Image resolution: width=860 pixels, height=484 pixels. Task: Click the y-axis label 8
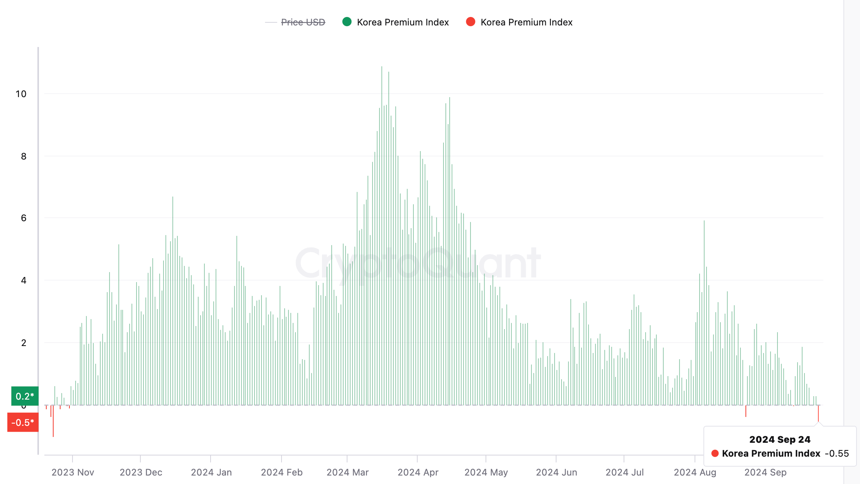coord(24,156)
